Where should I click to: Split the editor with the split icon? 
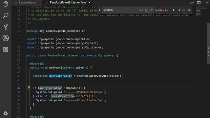pos(199,2)
